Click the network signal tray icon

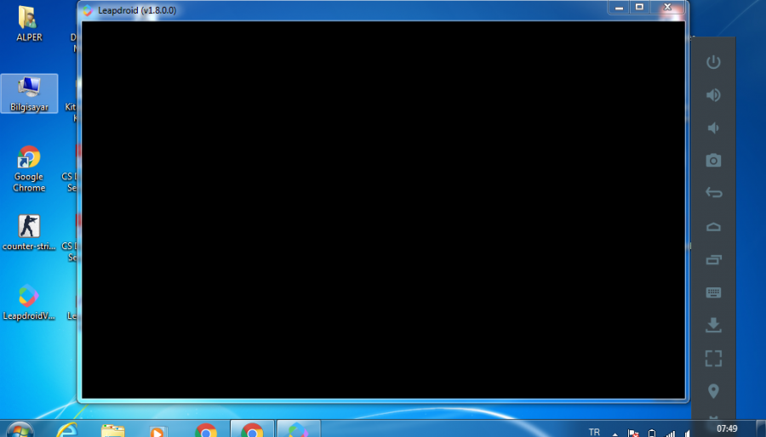pos(671,433)
